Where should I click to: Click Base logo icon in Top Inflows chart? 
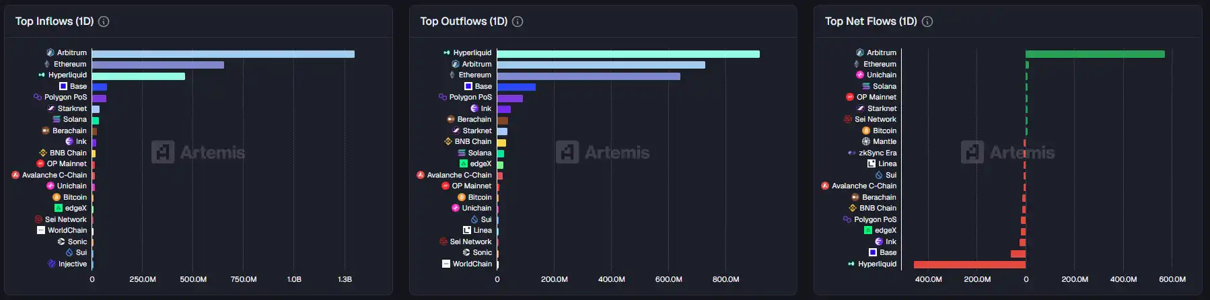(x=63, y=86)
